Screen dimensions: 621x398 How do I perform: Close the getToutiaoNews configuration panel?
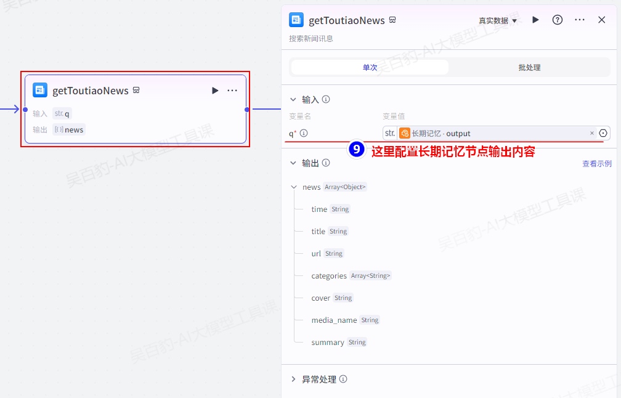pyautogui.click(x=602, y=20)
